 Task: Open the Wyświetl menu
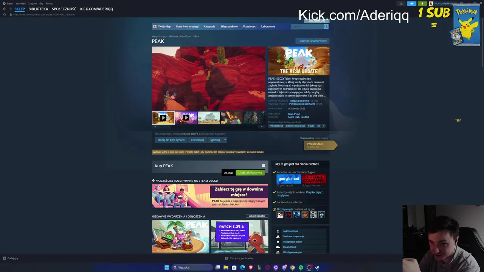click(21, 3)
